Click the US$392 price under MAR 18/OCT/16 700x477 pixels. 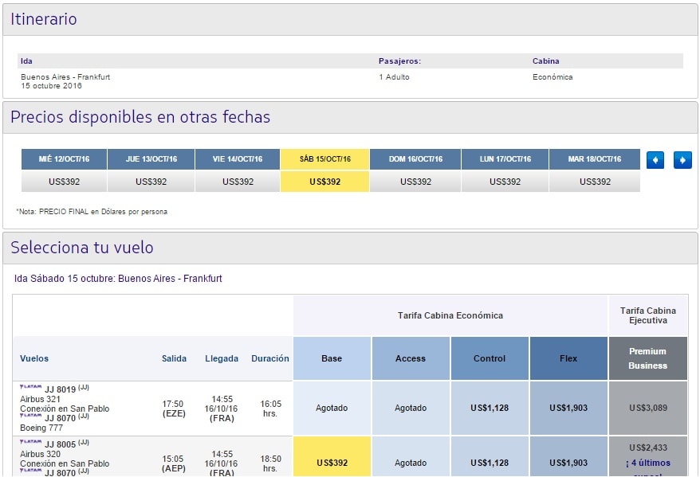tap(595, 182)
